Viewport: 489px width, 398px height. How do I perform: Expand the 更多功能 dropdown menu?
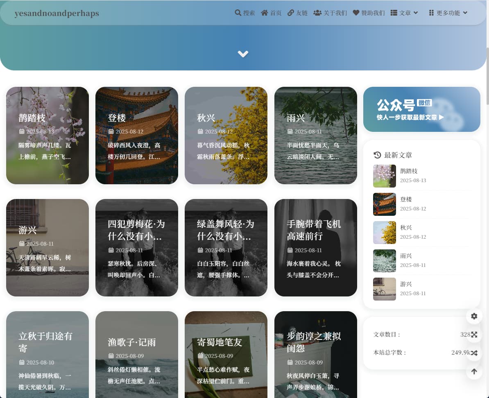pyautogui.click(x=448, y=13)
